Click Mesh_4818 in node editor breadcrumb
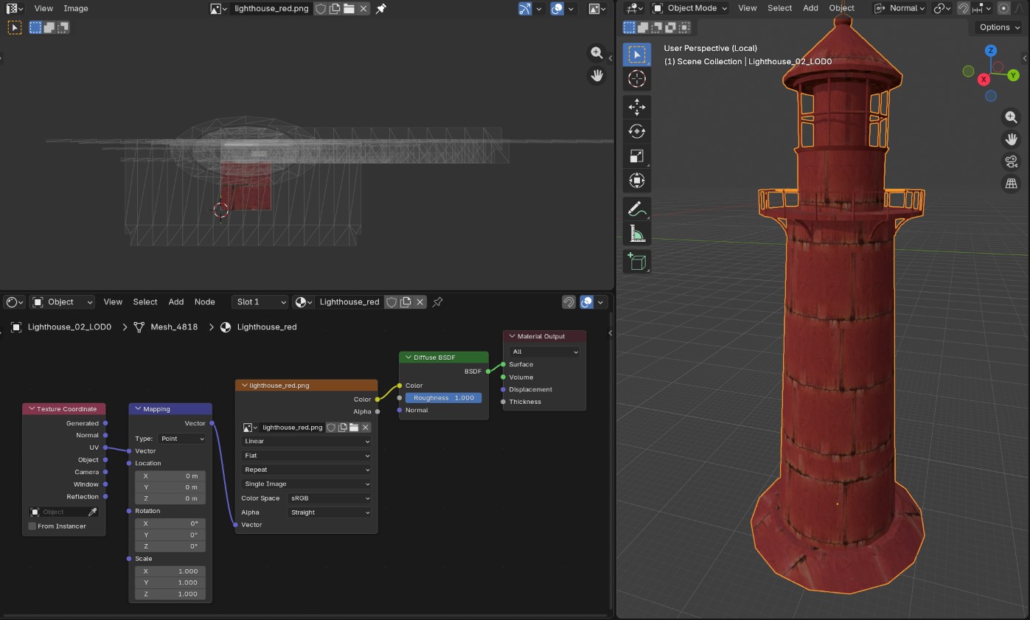 (x=174, y=327)
